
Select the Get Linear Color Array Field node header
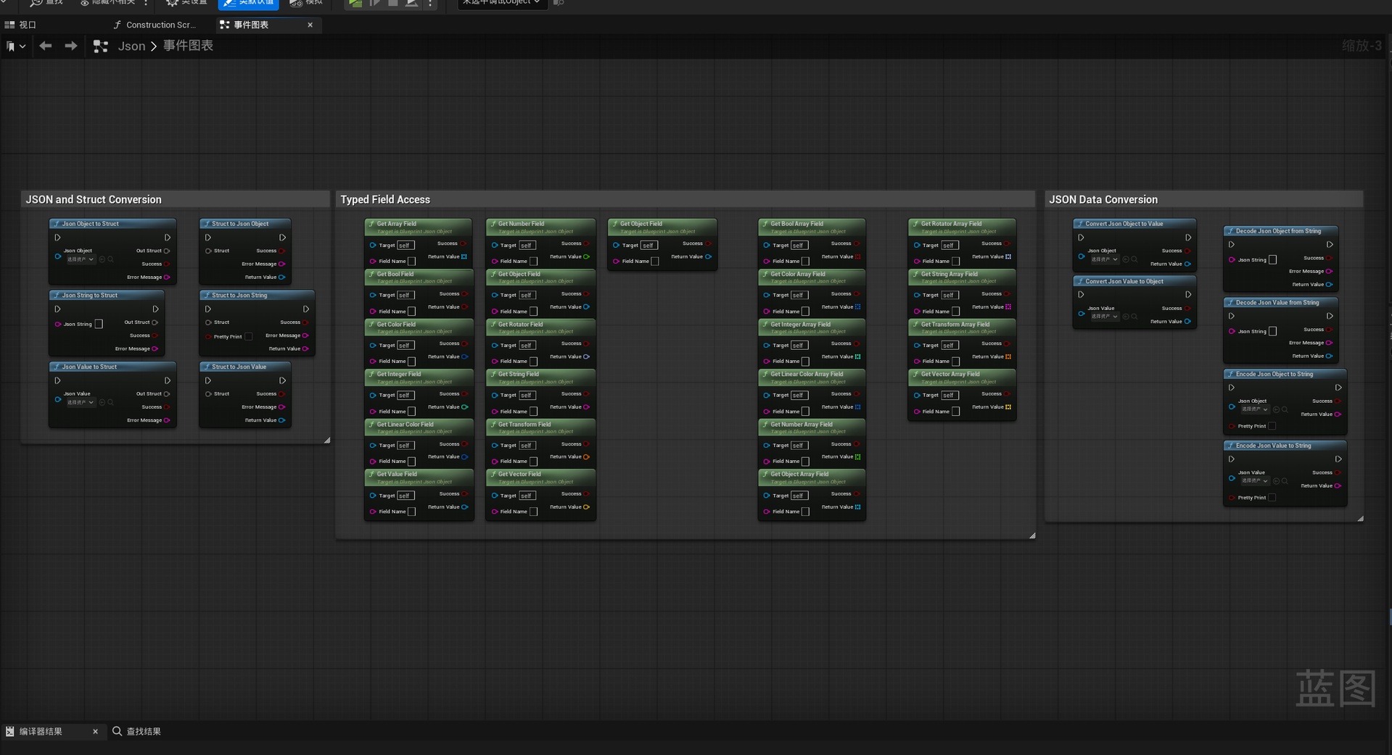click(x=812, y=378)
